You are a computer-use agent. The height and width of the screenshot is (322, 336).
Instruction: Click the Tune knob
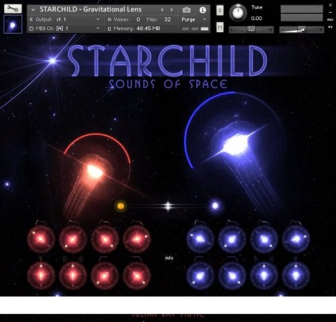pyautogui.click(x=238, y=13)
